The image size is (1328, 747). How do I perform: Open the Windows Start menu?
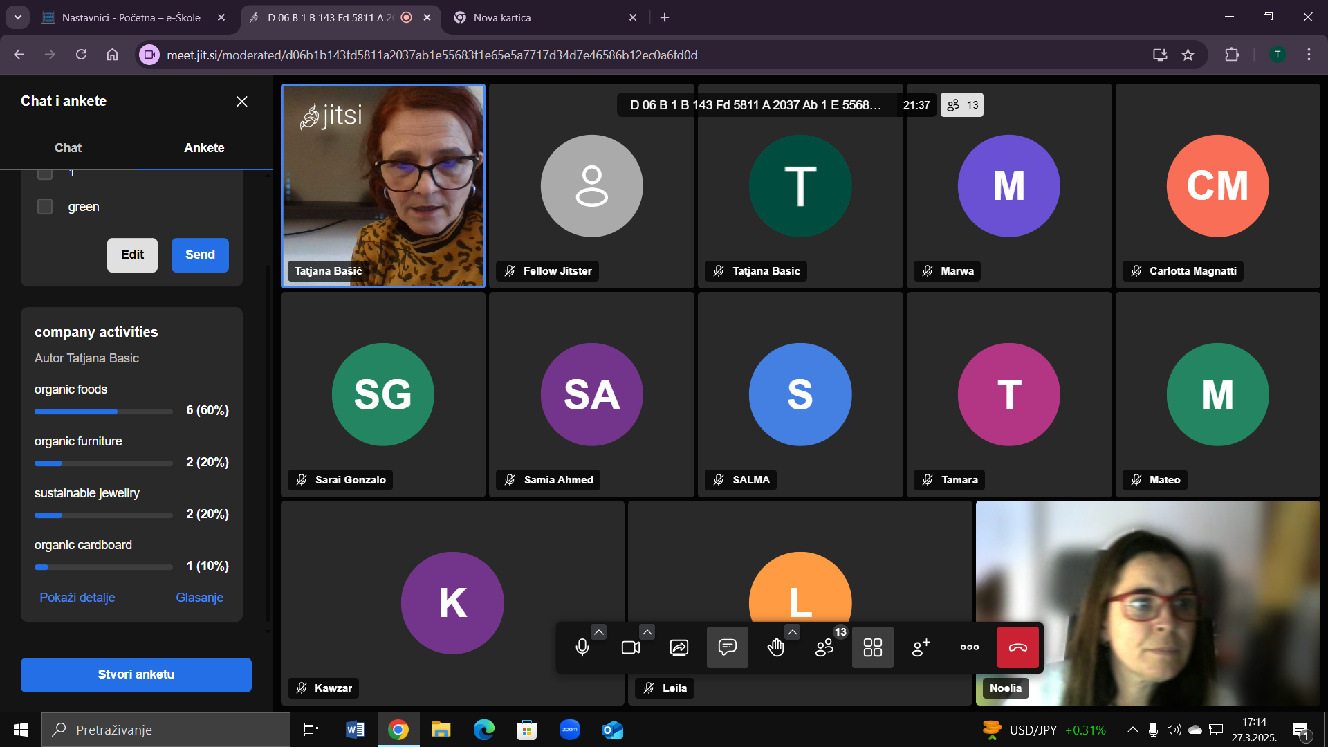click(x=21, y=730)
